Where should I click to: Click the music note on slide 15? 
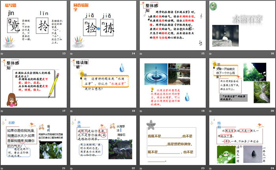(200, 43)
